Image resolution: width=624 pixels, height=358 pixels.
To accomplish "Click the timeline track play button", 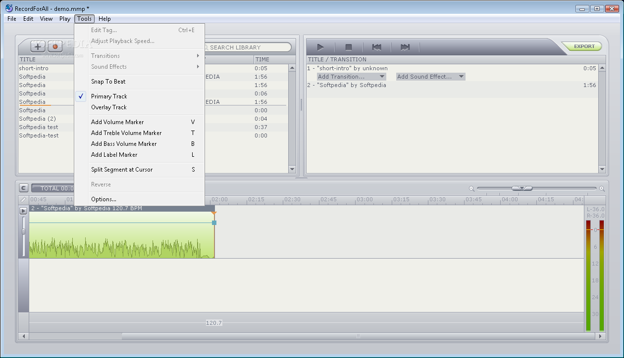I will (23, 211).
